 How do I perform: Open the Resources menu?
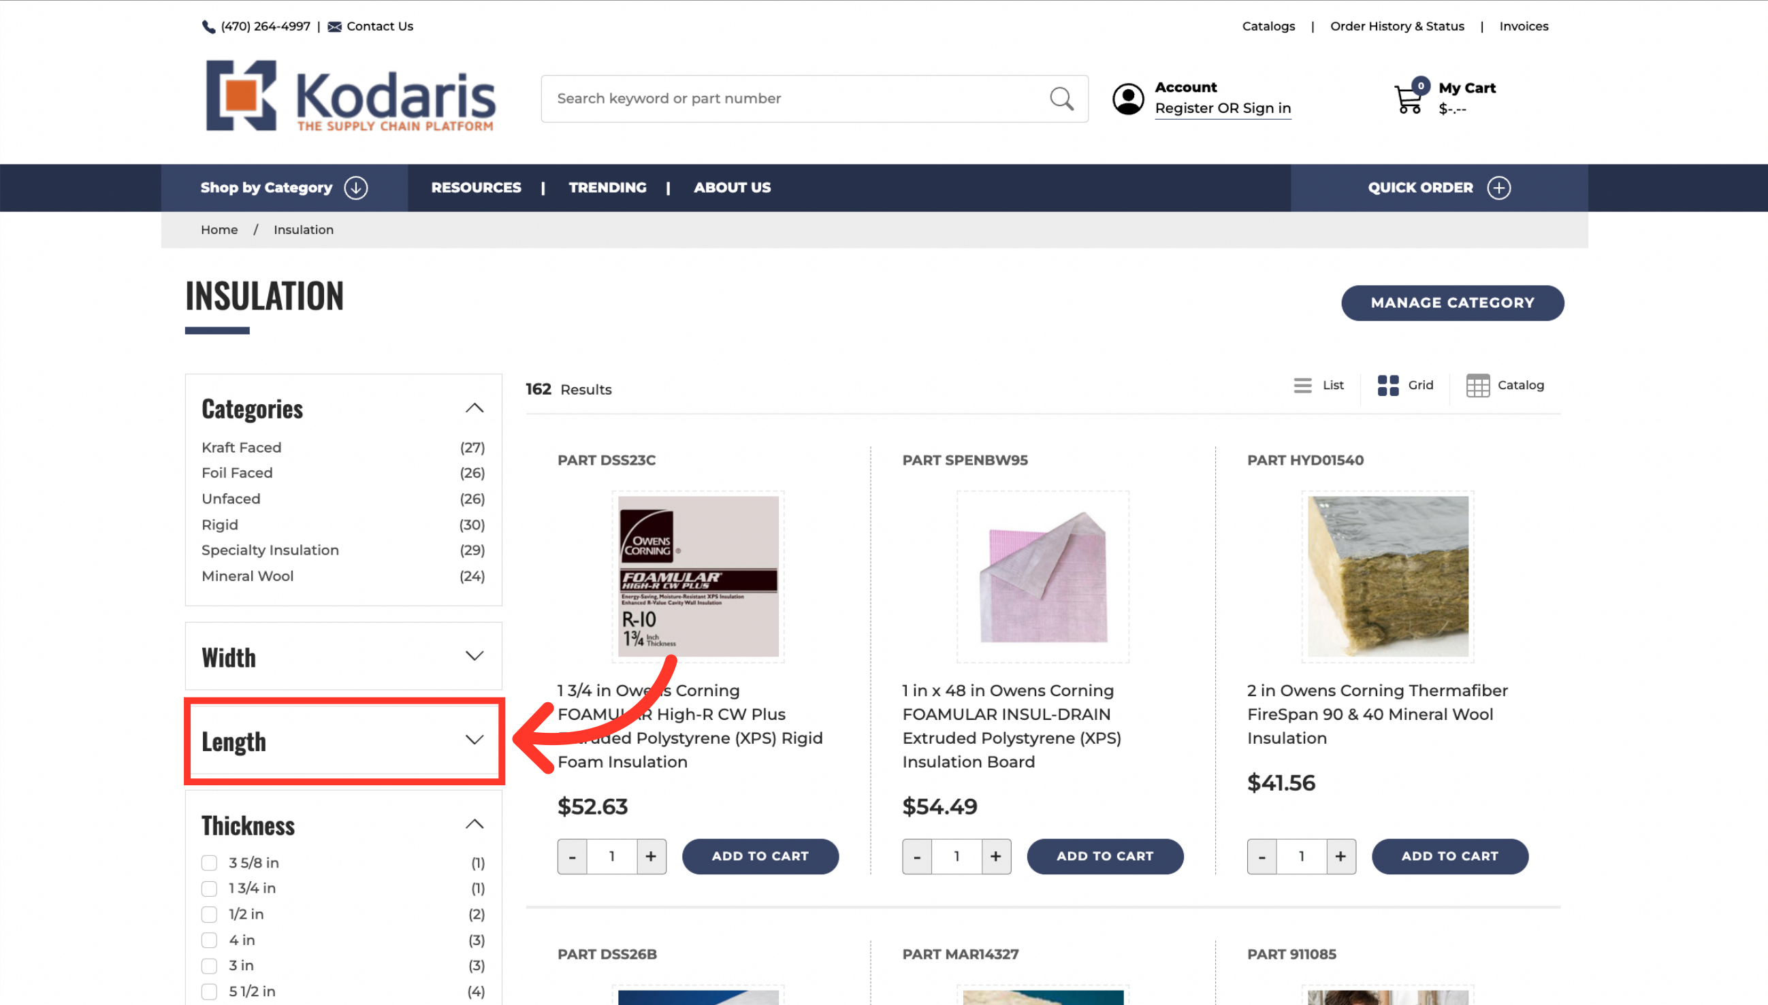click(476, 188)
